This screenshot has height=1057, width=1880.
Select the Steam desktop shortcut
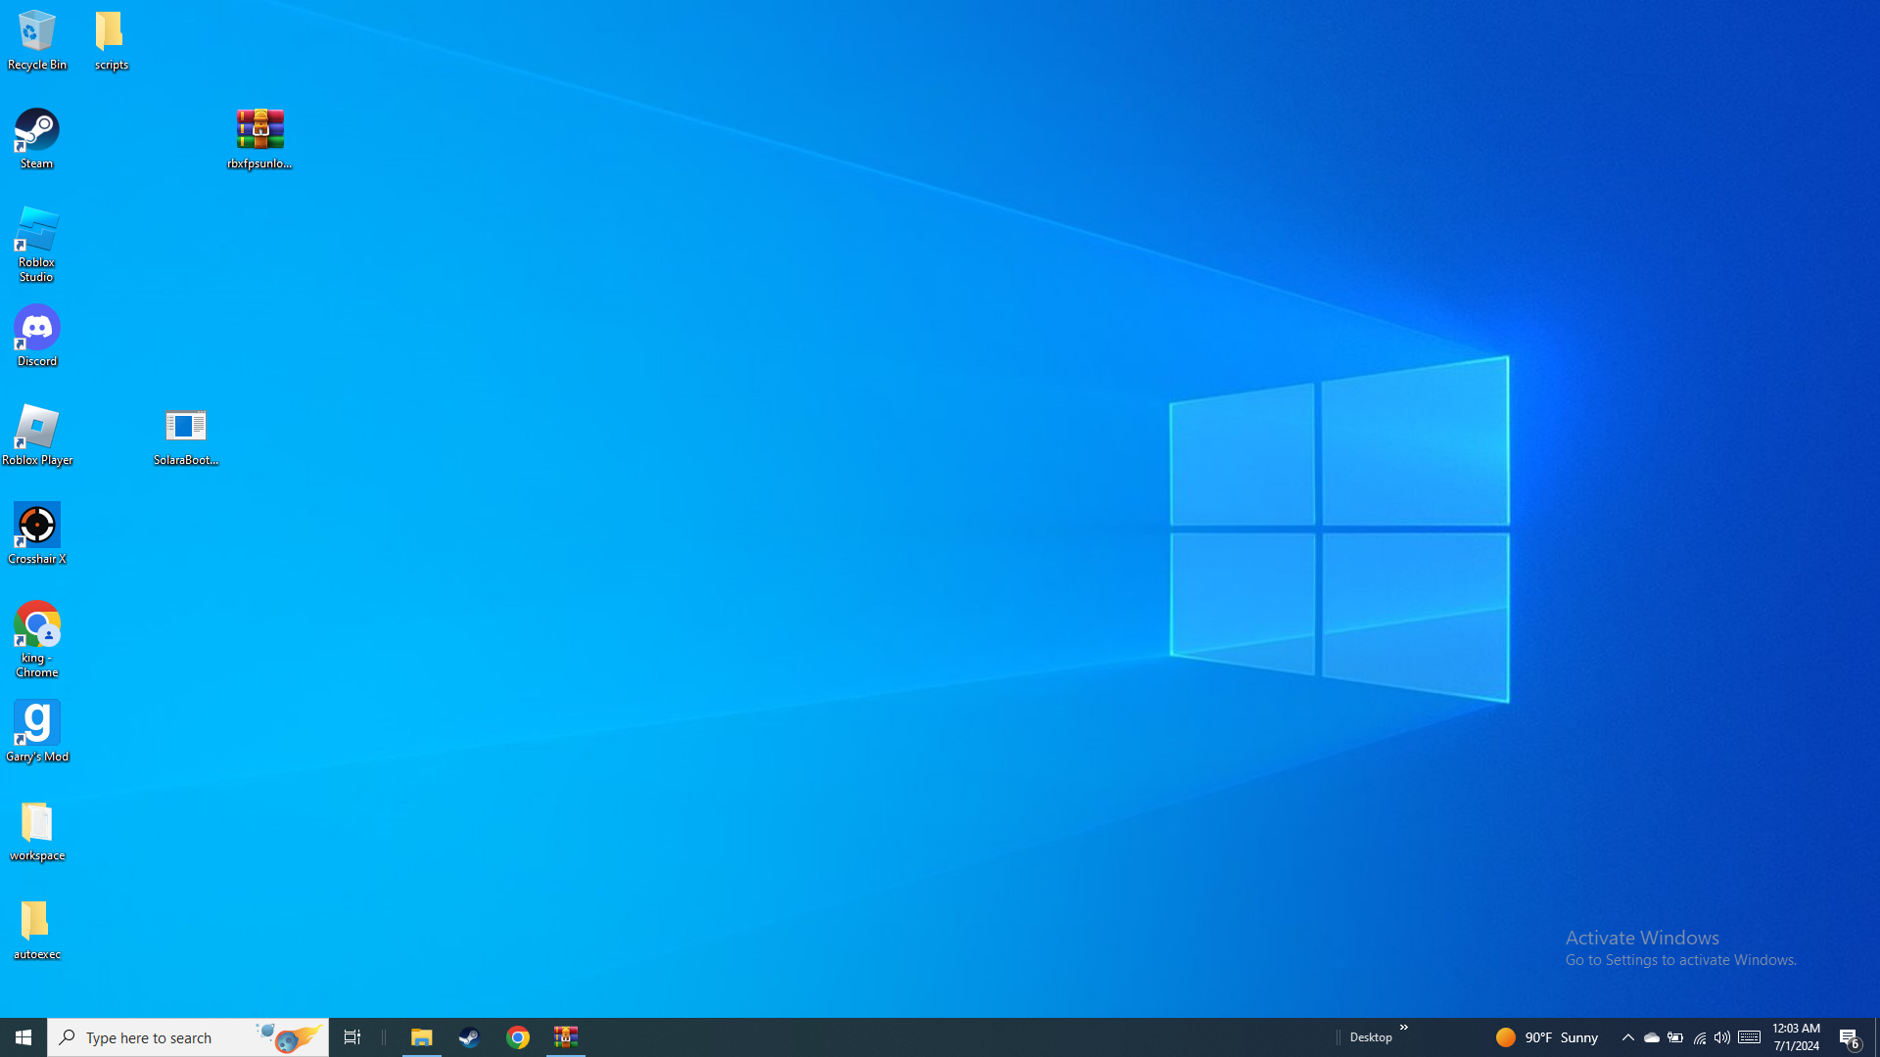click(37, 139)
